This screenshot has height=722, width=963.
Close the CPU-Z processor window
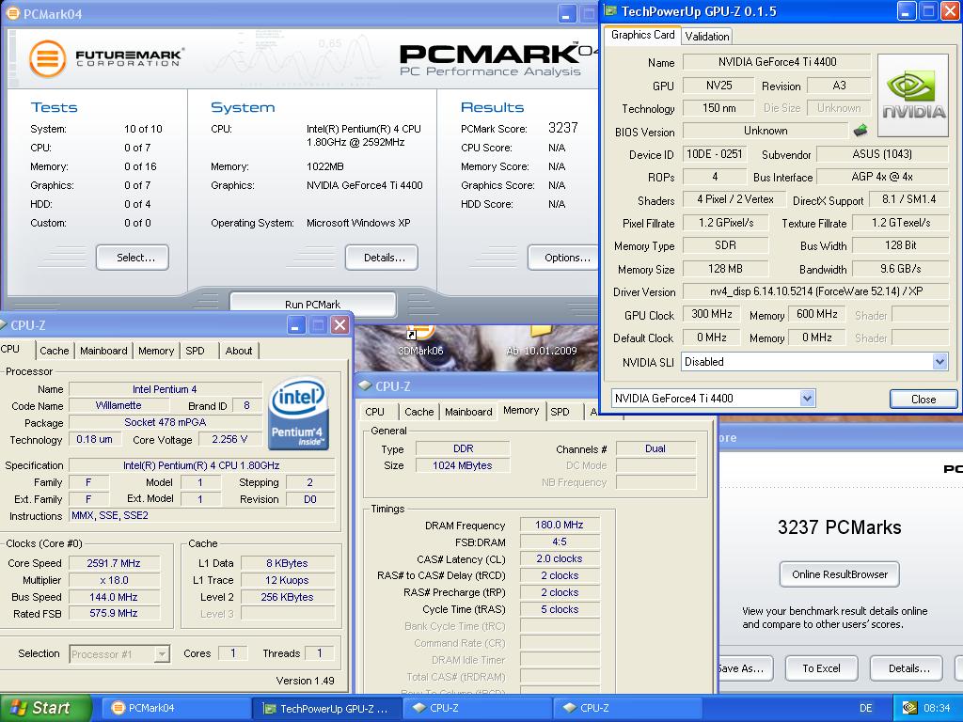click(x=339, y=324)
